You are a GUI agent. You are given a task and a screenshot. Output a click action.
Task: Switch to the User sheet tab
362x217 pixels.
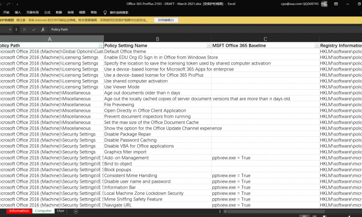point(60,211)
